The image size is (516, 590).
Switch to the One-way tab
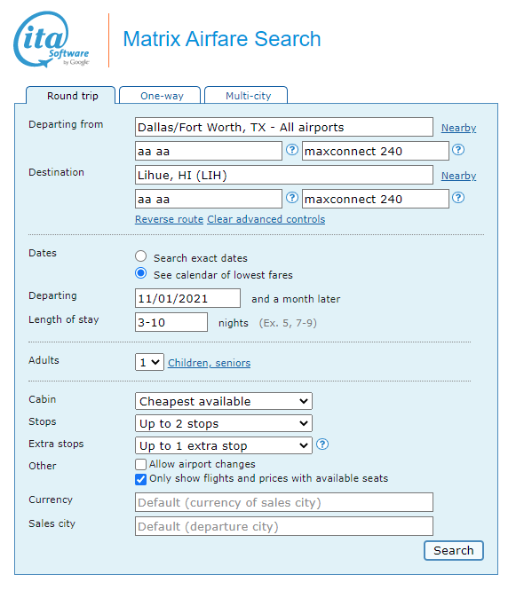[160, 95]
